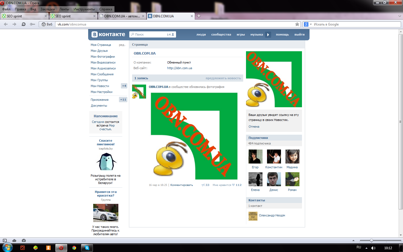Adjust the zoom slider handle

(x=371, y=241)
